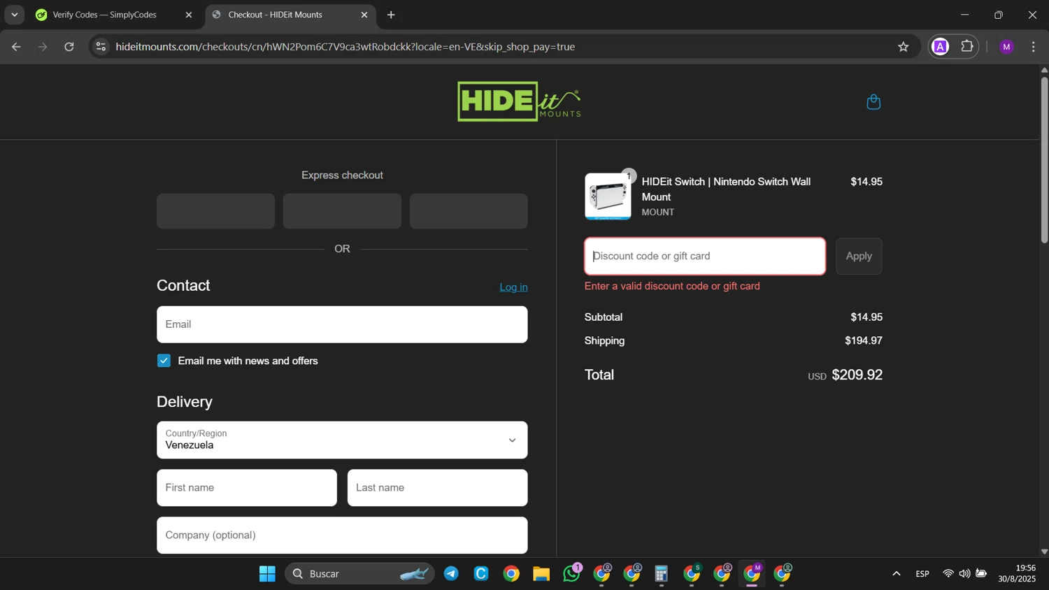Close the Verify Codes SimplyCodes tab
This screenshot has width=1049, height=590.
(189, 15)
